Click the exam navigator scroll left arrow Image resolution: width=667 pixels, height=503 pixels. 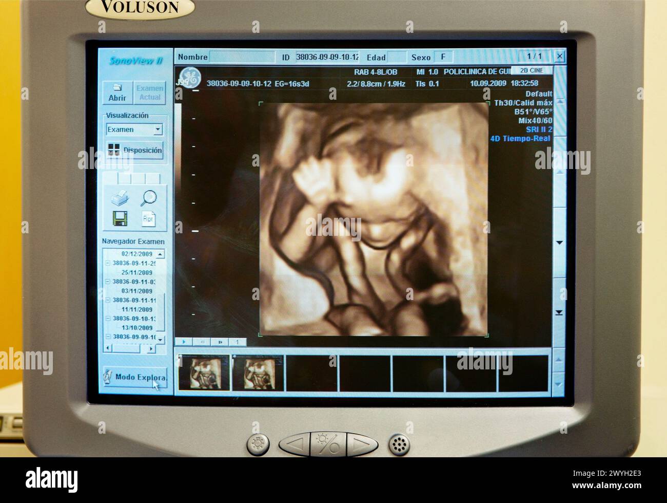pyautogui.click(x=108, y=348)
